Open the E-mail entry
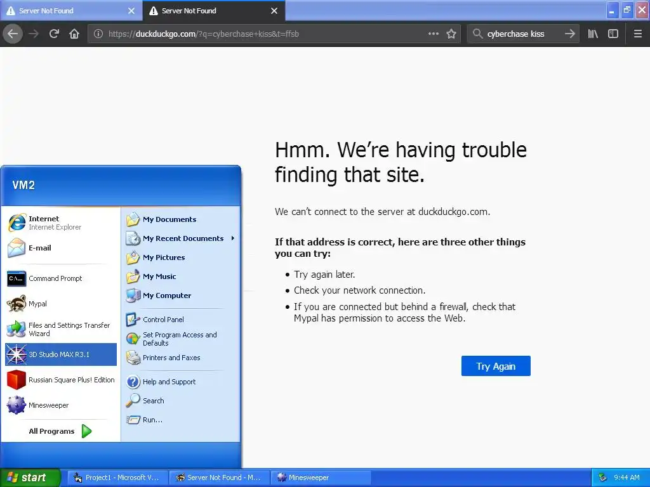Viewport: 650px width, 487px height. [61, 248]
